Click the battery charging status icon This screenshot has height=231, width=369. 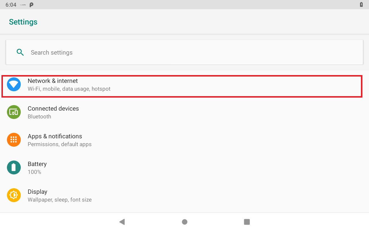[x=361, y=5]
